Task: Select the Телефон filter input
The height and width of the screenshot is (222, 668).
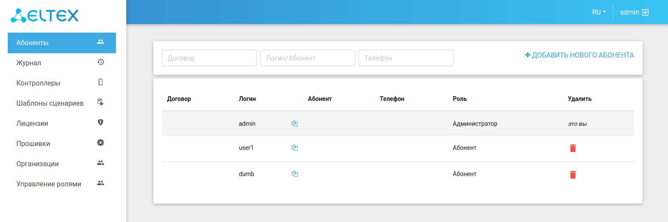Action: [406, 58]
